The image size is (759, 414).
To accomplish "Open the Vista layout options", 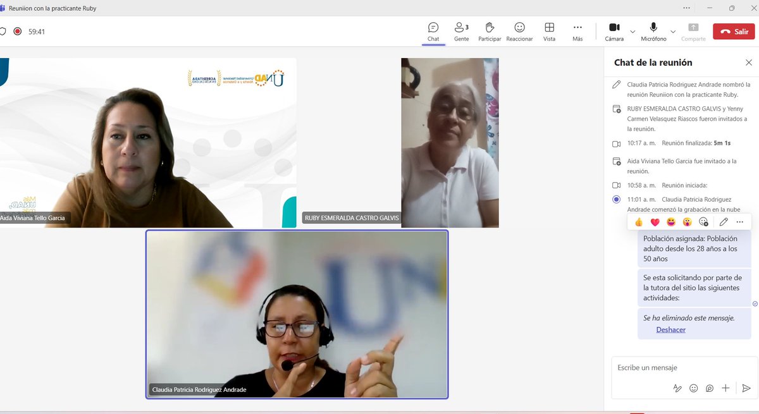I will pyautogui.click(x=549, y=32).
